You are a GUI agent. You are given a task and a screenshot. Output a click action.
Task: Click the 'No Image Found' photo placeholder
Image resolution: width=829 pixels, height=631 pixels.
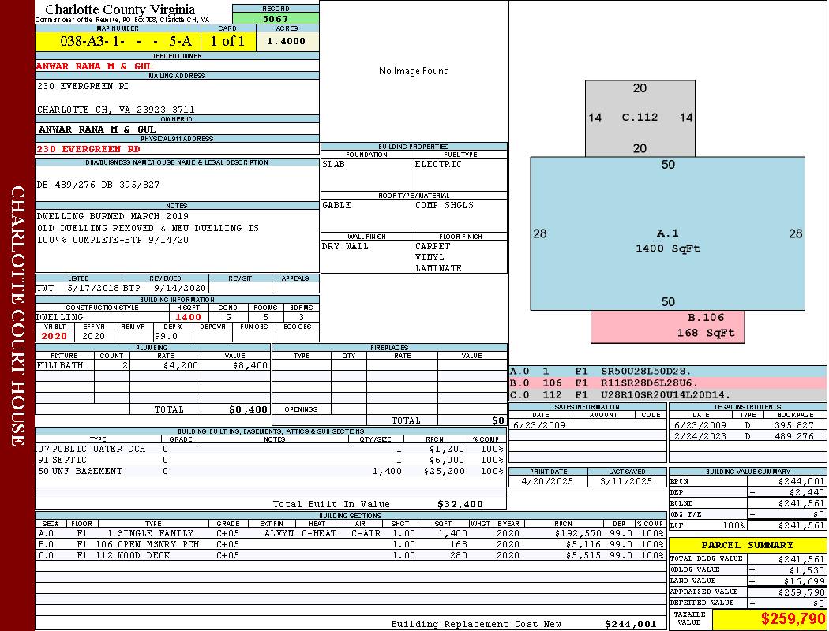(414, 71)
